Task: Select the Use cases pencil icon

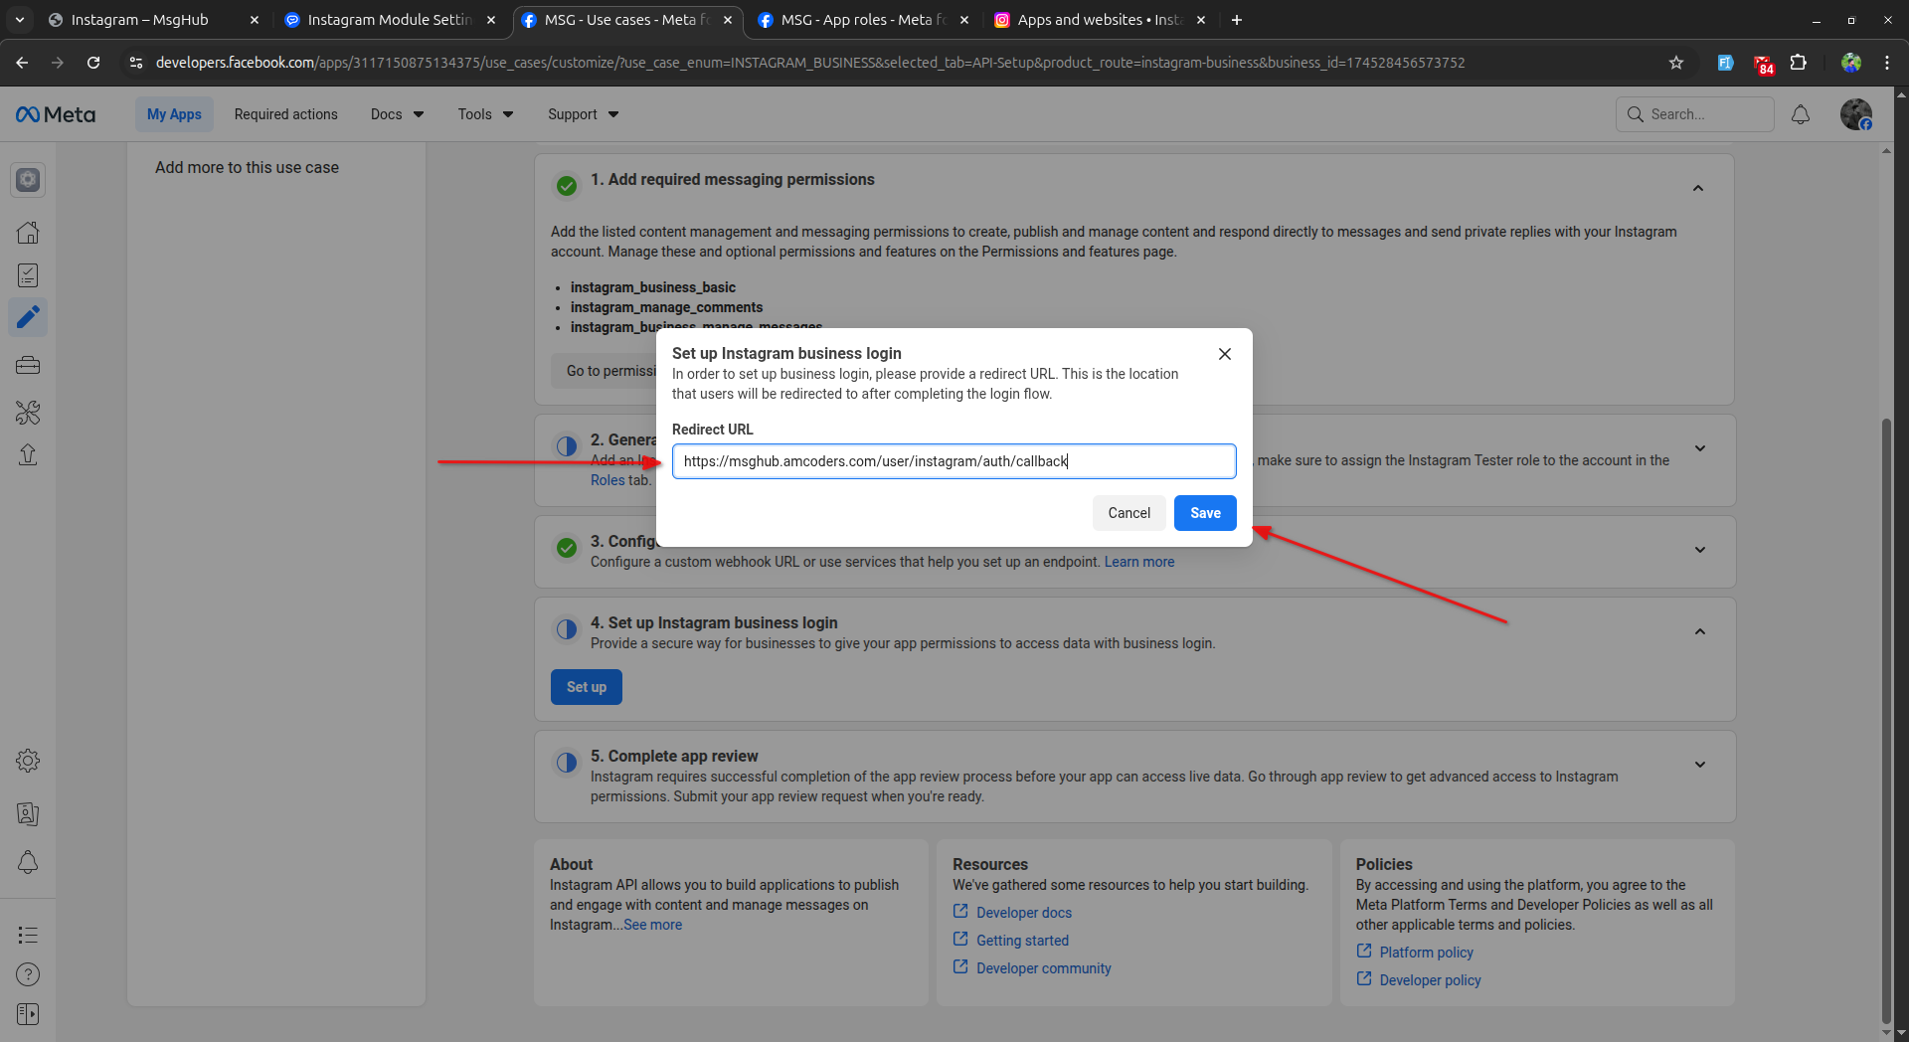Action: [x=28, y=317]
